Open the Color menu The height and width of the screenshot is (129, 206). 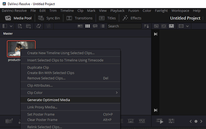pos(147,11)
